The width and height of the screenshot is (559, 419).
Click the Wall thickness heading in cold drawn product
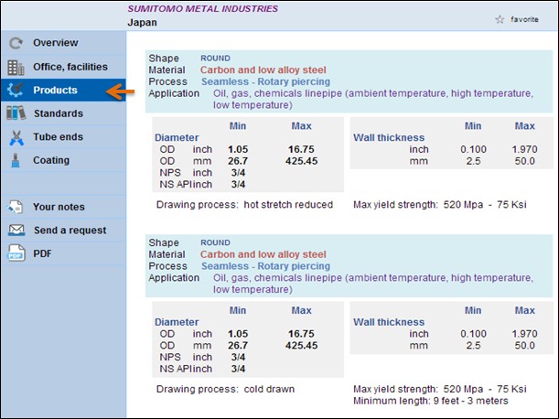point(389,322)
